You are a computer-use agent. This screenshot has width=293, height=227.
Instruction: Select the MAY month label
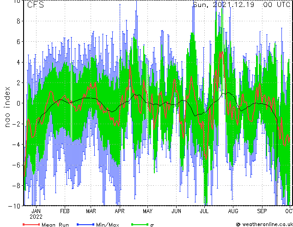pyautogui.click(x=147, y=211)
